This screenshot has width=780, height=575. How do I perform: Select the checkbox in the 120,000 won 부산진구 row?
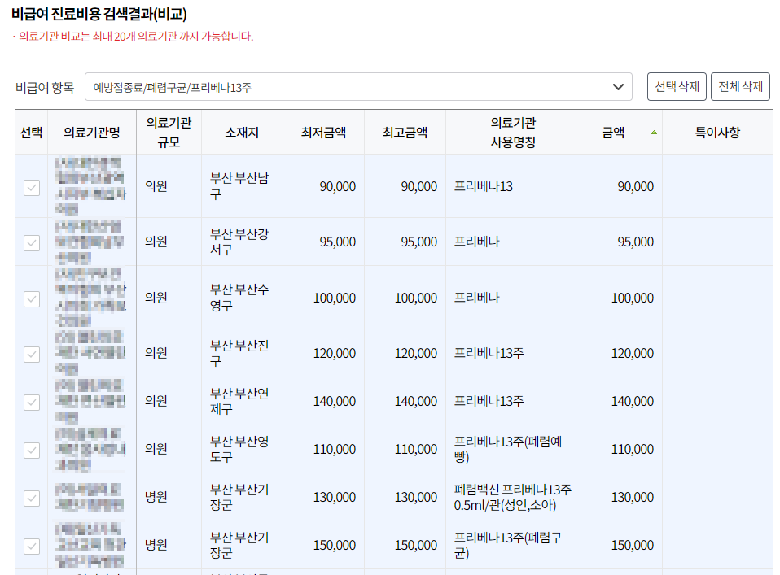(31, 352)
